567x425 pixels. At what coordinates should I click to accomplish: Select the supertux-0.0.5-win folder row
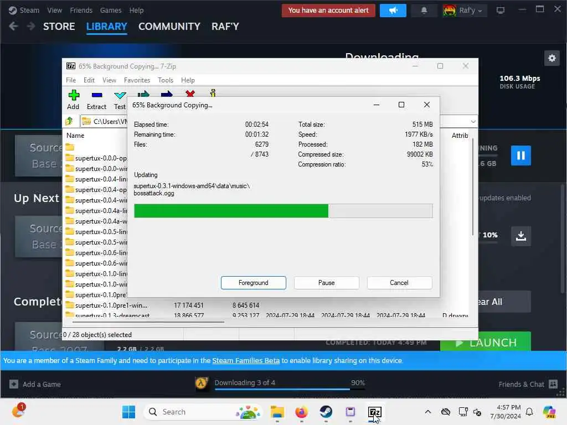click(96, 242)
